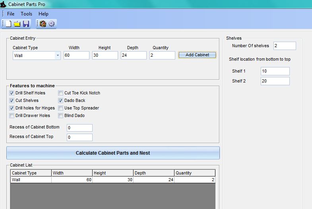Click the Open folder toolbar icon

coord(17,24)
